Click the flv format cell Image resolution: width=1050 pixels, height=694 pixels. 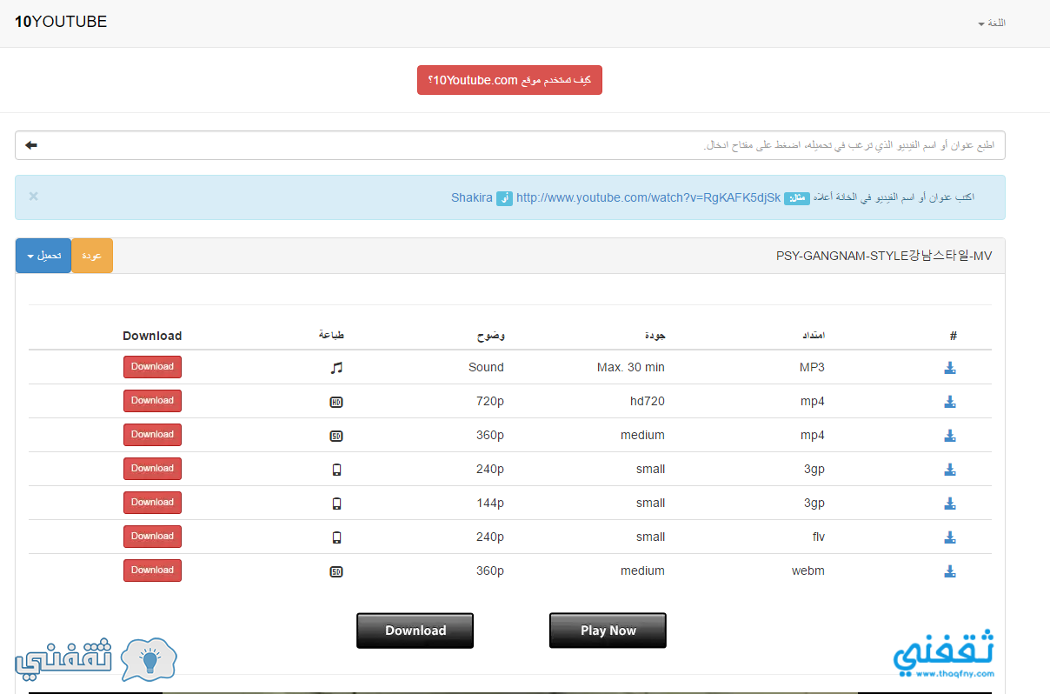pos(819,537)
